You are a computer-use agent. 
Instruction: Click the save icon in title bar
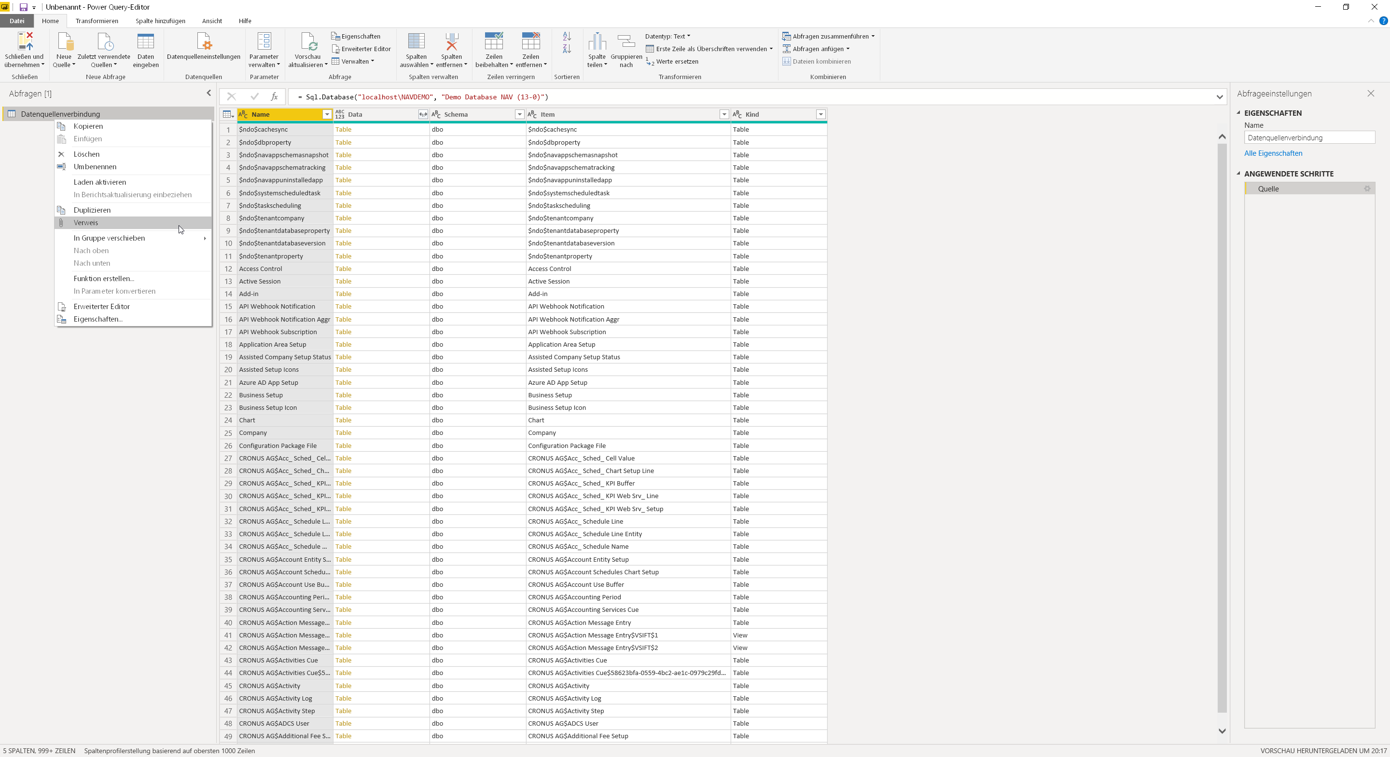tap(23, 7)
